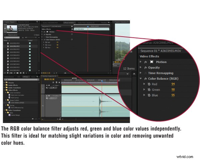Select Color Balance (RGB) in the Effects tree
This screenshot has height=160, width=200.
tap(17, 103)
